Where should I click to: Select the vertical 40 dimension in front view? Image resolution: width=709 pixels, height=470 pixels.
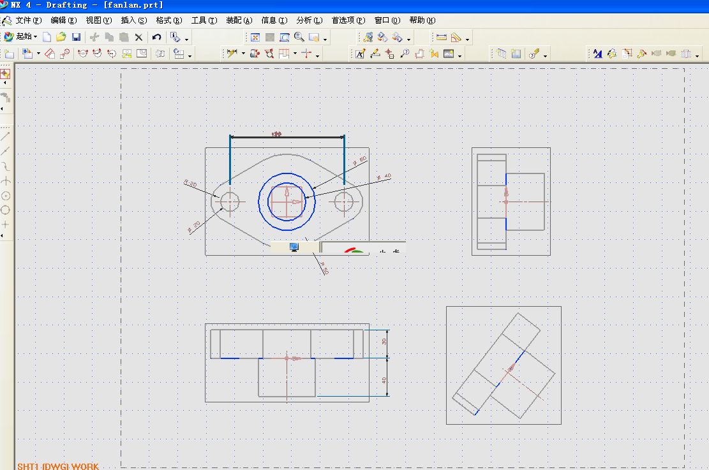385,381
